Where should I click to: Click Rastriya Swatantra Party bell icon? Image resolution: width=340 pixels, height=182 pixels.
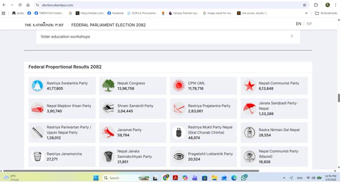tap(37, 85)
